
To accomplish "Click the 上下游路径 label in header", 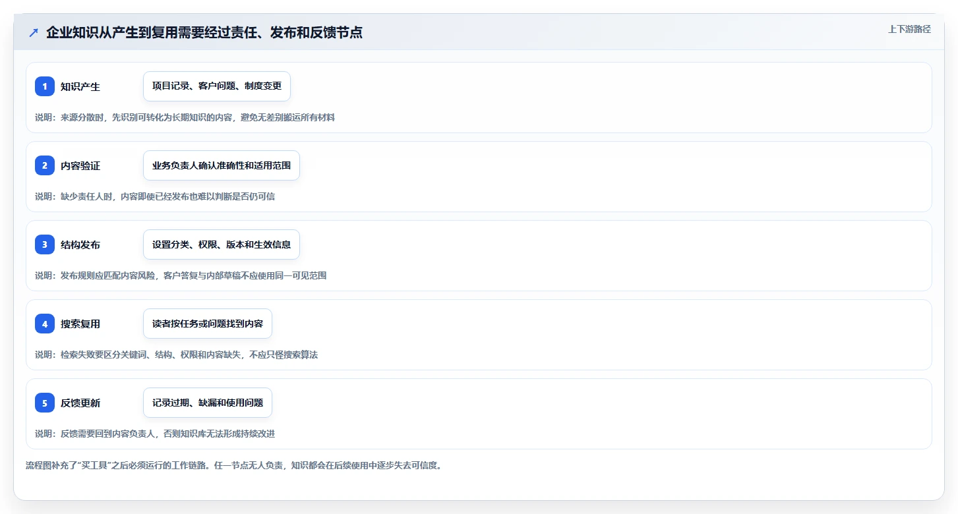I will point(909,29).
